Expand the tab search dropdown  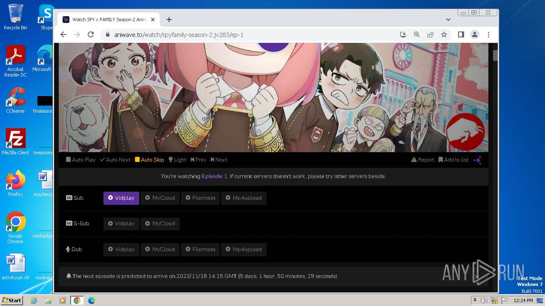[448, 20]
